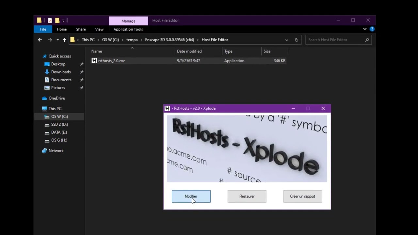Click the Application type cell

(x=234, y=61)
